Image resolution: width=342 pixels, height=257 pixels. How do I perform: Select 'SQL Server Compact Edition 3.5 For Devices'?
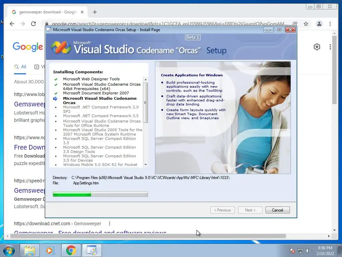pyautogui.click(x=100, y=158)
